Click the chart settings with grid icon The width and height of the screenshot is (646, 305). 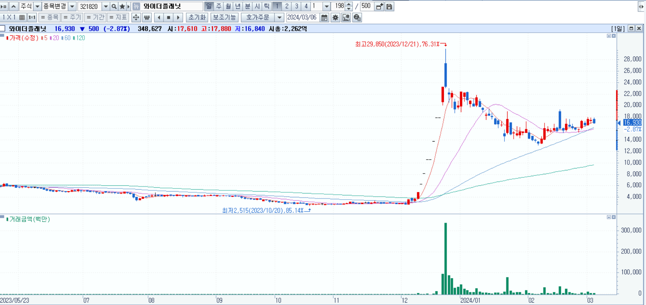[346, 17]
